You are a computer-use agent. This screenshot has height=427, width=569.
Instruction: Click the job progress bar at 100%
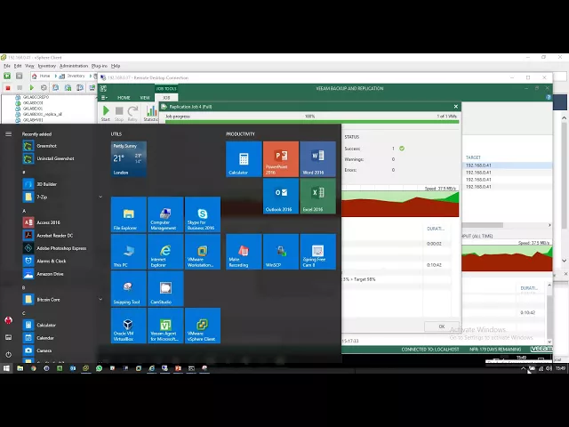coord(312,121)
